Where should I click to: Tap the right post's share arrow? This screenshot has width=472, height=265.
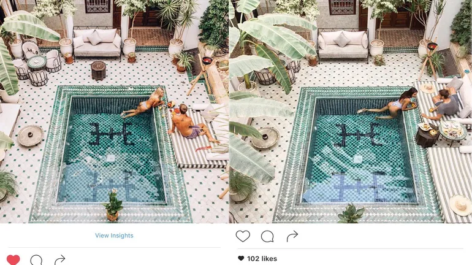(x=292, y=236)
